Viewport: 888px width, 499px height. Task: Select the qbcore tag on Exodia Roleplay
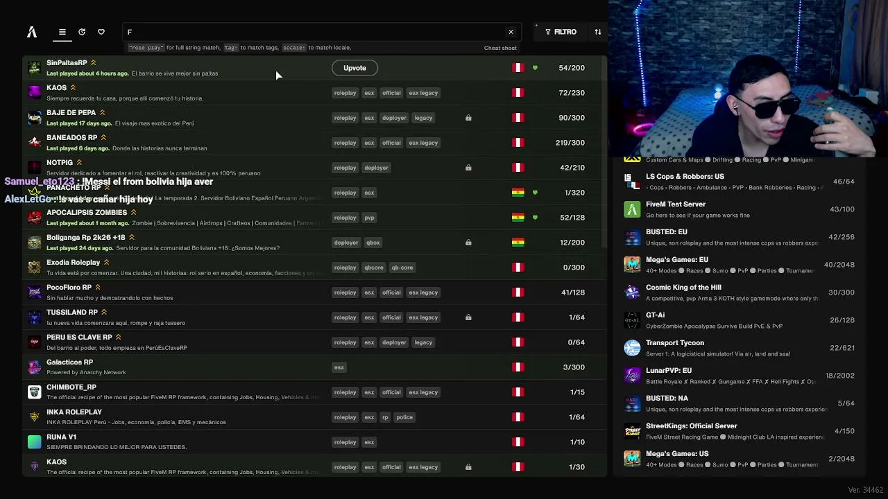[374, 268]
